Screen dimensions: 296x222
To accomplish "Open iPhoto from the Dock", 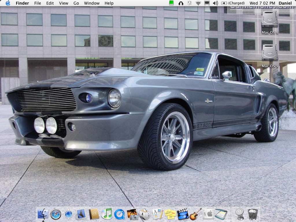I will tap(132, 214).
